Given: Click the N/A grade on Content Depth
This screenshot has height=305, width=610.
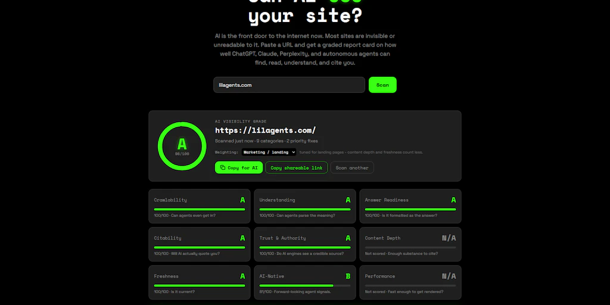Looking at the screenshot, I should click(x=449, y=238).
